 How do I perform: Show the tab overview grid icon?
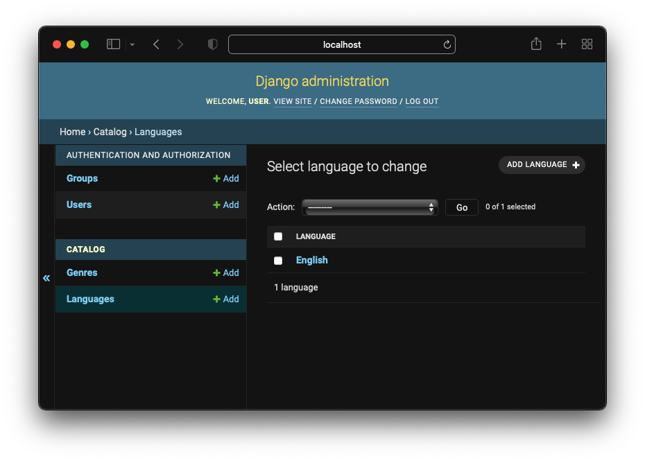pyautogui.click(x=587, y=44)
